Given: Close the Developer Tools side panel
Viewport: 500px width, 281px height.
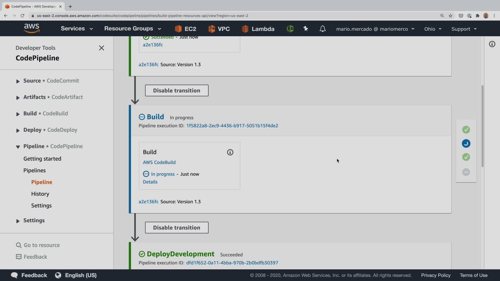Looking at the screenshot, I should (x=102, y=48).
